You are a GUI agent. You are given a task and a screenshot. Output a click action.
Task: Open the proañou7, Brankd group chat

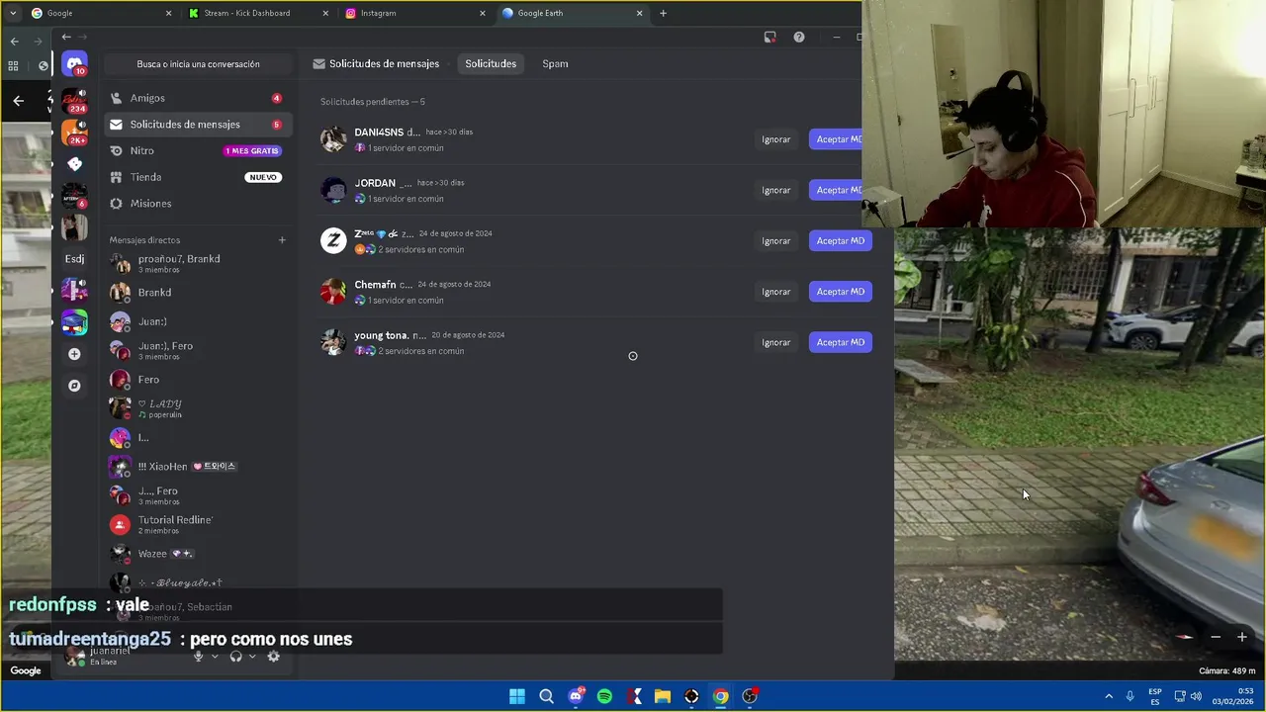pos(198,264)
